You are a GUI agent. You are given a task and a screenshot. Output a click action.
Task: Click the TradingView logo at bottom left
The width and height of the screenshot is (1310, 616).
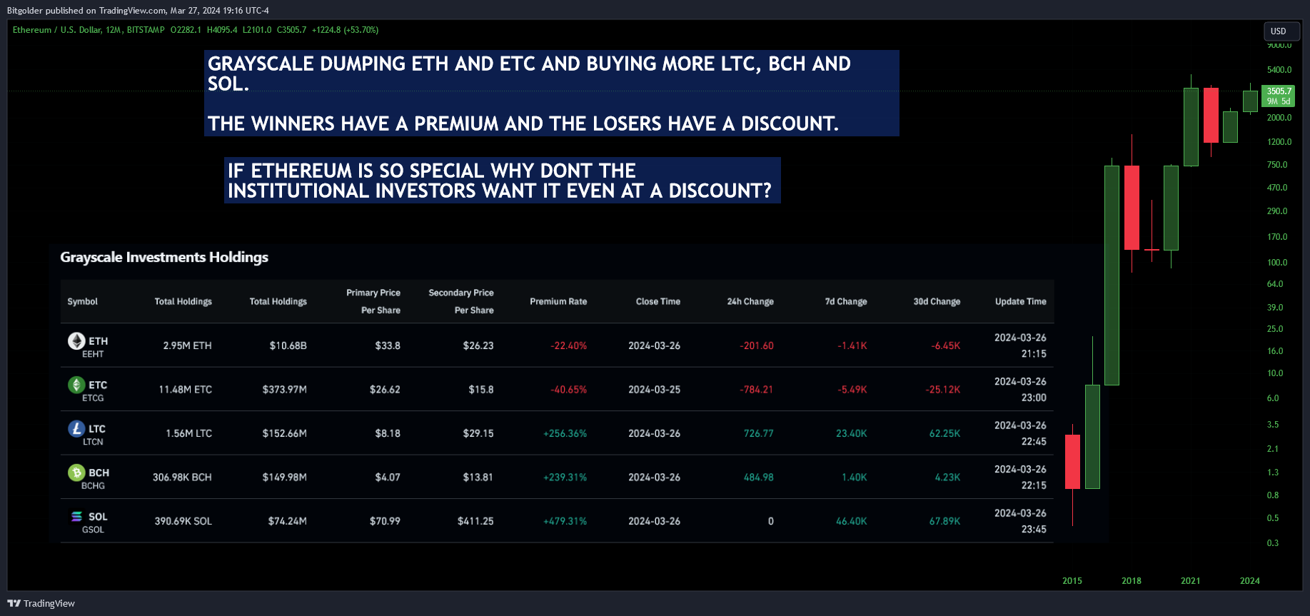point(41,603)
